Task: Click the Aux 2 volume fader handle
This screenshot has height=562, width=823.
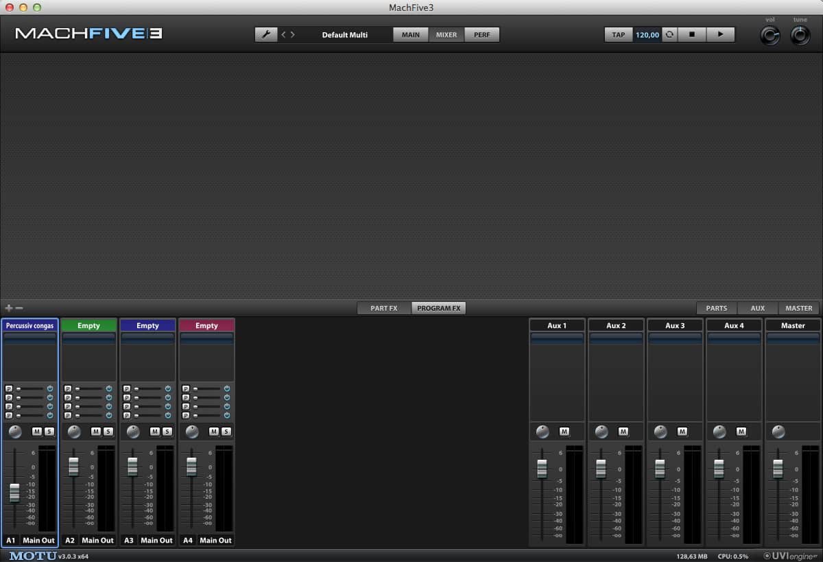Action: tap(601, 468)
